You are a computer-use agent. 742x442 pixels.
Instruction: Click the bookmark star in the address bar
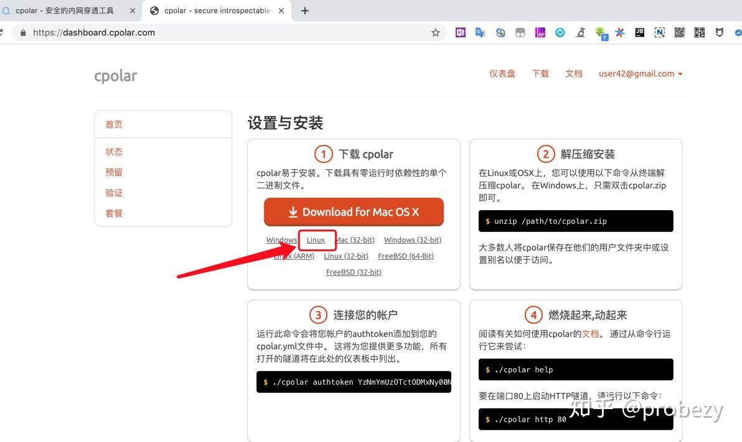[x=436, y=32]
